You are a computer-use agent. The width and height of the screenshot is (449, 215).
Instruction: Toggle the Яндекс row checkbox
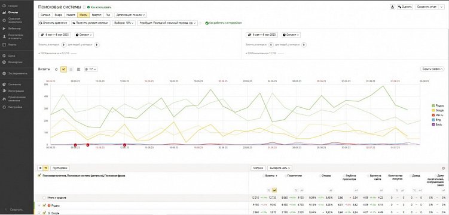pos(44,205)
